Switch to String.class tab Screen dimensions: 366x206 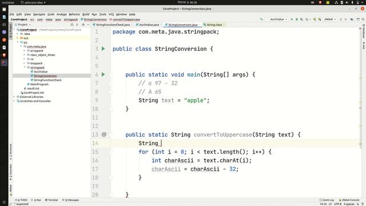tap(214, 25)
